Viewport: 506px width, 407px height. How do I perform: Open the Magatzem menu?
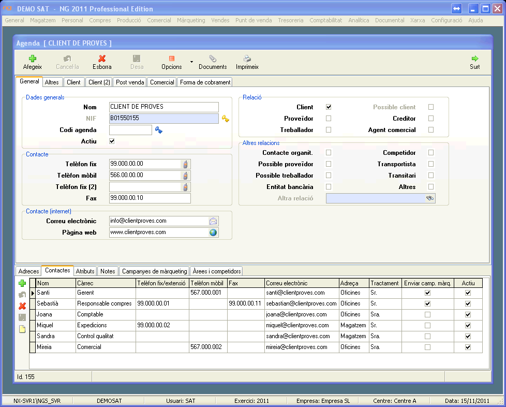[x=42, y=20]
